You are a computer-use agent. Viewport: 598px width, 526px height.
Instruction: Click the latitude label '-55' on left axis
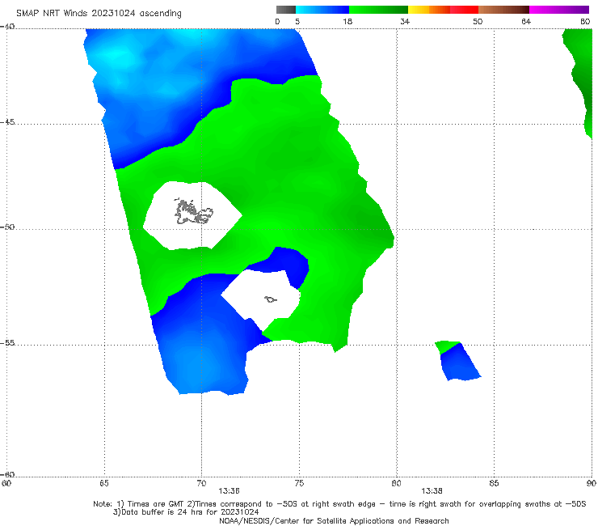(x=7, y=342)
